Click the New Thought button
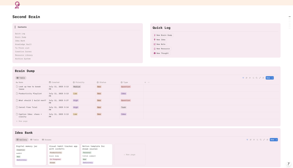Screen dimensions: 293x168 pos(161,53)
